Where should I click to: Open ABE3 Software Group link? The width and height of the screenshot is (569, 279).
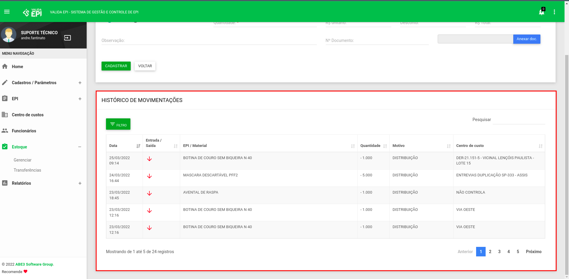(x=34, y=264)
